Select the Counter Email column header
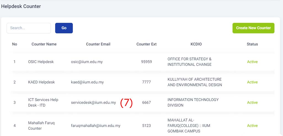 (x=98, y=44)
